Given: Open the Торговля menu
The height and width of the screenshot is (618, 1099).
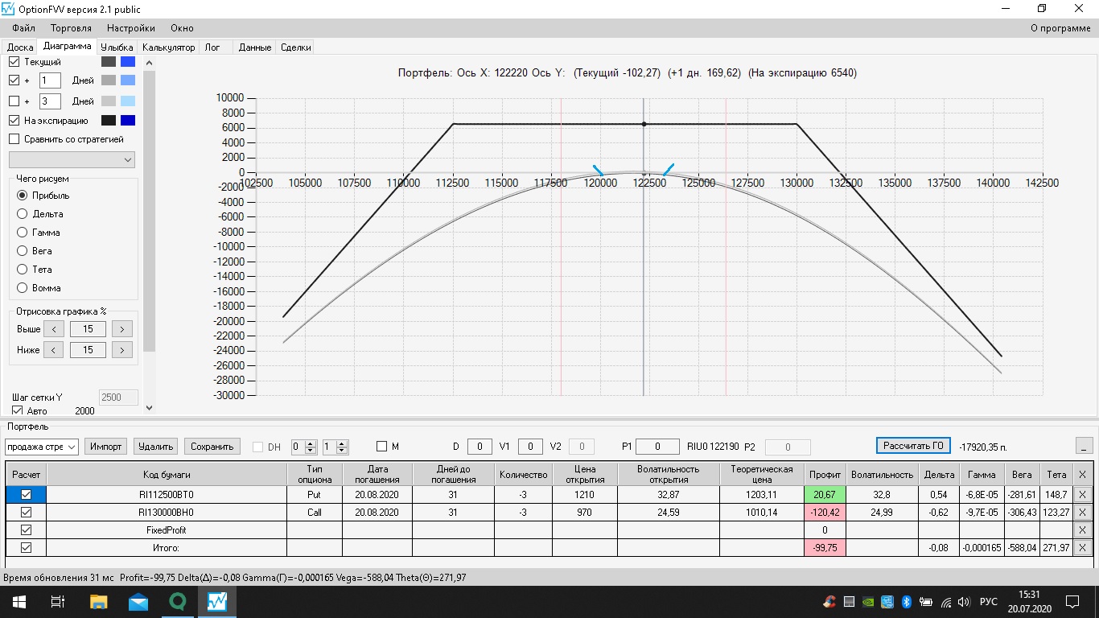Looking at the screenshot, I should (x=72, y=28).
